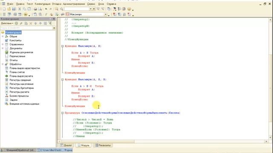Click the horizontal scrollbar right arrow

coord(266,142)
